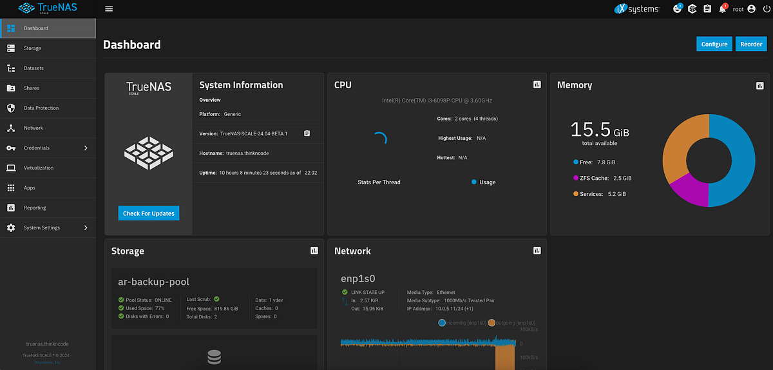
Task: Open the jobs clipboard icon
Action: pos(707,9)
